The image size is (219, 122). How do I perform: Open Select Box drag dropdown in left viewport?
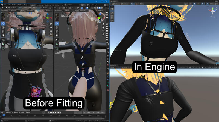(30, 11)
